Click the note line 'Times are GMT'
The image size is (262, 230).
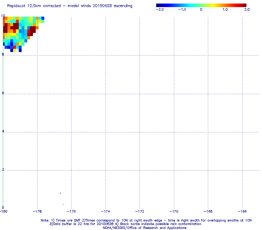click(68, 220)
